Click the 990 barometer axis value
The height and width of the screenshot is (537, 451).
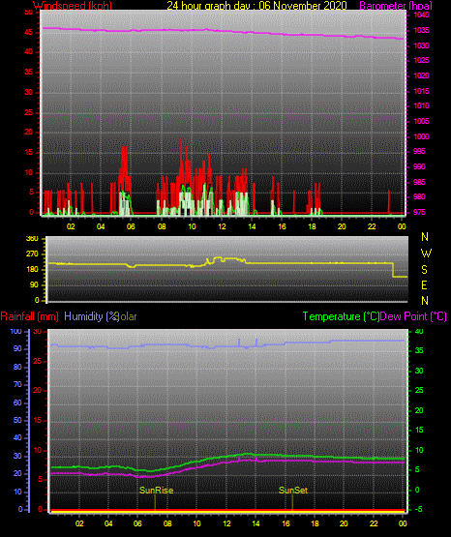[419, 166]
